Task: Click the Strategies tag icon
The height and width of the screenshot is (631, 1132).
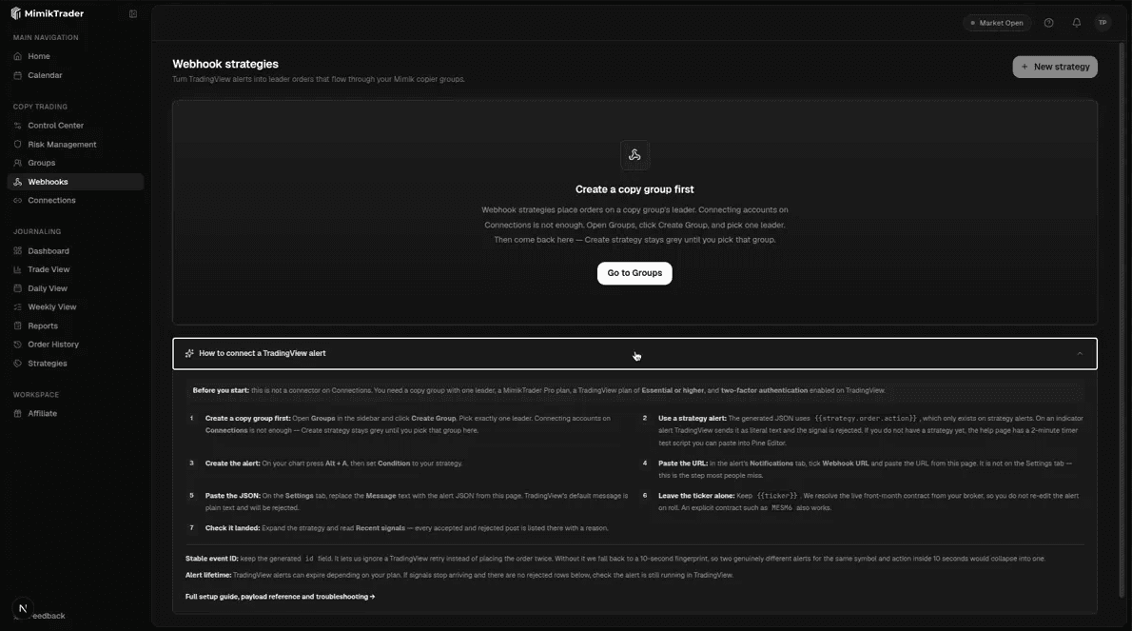Action: tap(18, 364)
